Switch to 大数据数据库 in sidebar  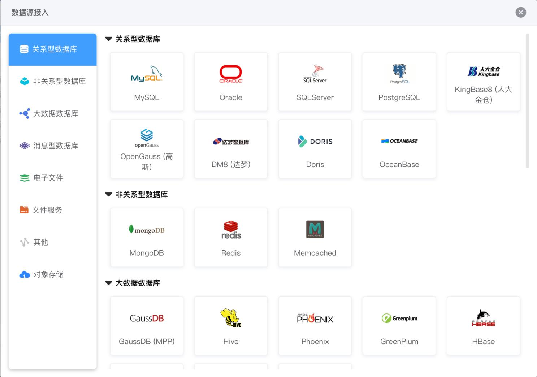[x=53, y=114]
